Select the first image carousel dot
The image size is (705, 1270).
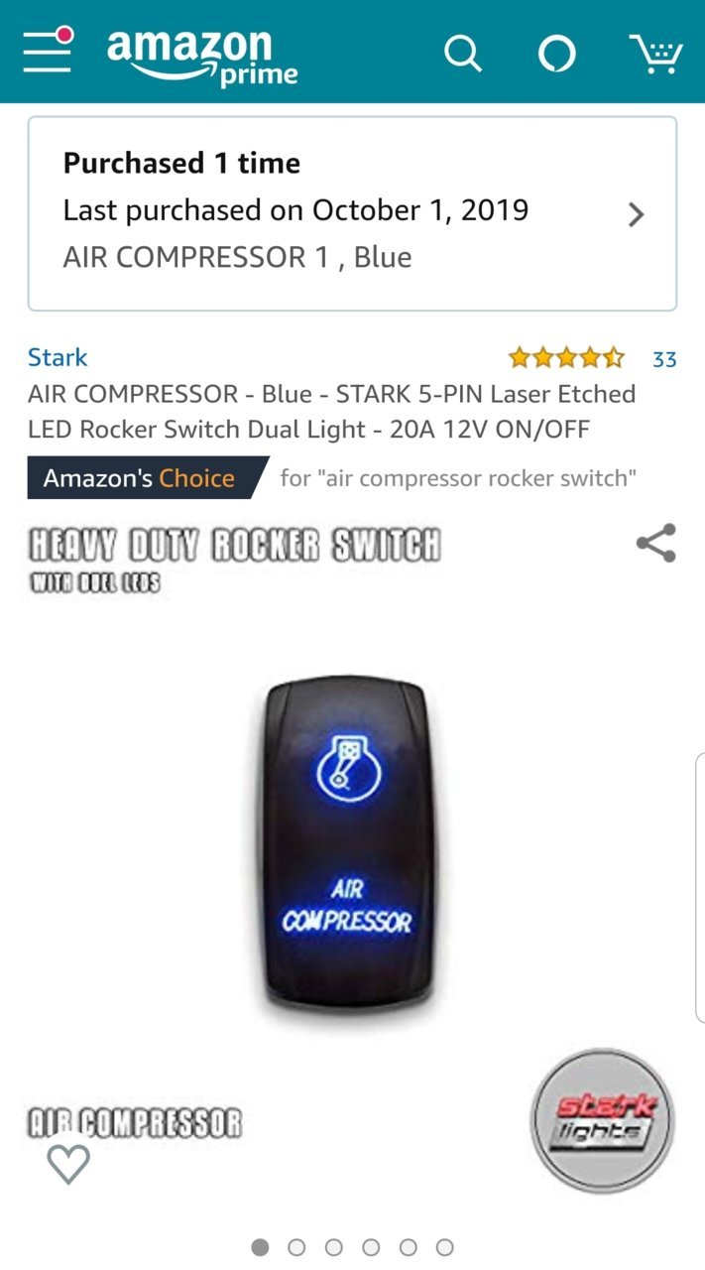click(x=260, y=1247)
